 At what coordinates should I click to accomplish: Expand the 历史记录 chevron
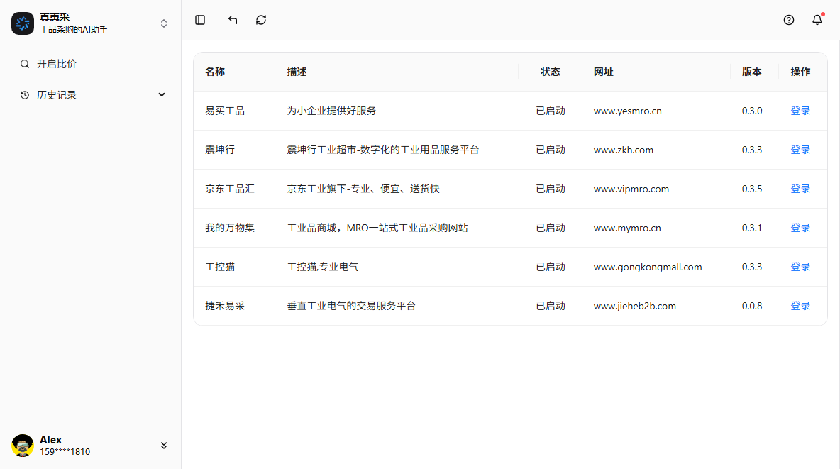tap(162, 95)
